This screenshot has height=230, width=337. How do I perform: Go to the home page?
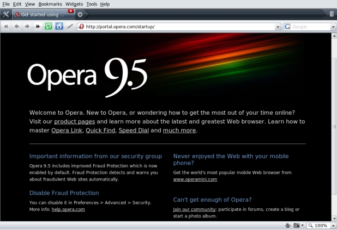point(59,26)
